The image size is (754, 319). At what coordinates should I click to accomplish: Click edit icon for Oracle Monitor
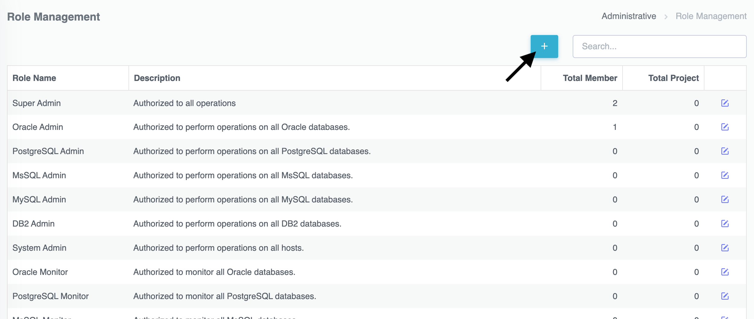click(725, 272)
